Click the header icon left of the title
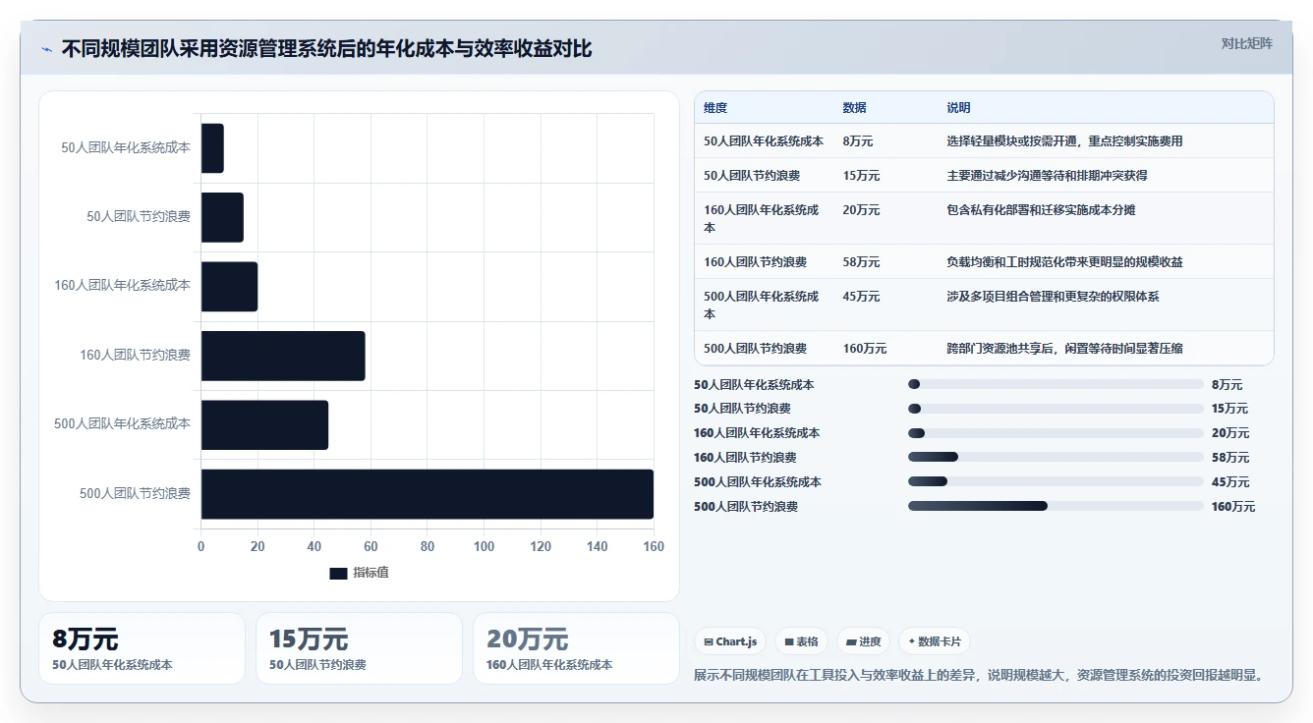The image size is (1313, 723). pos(47,49)
